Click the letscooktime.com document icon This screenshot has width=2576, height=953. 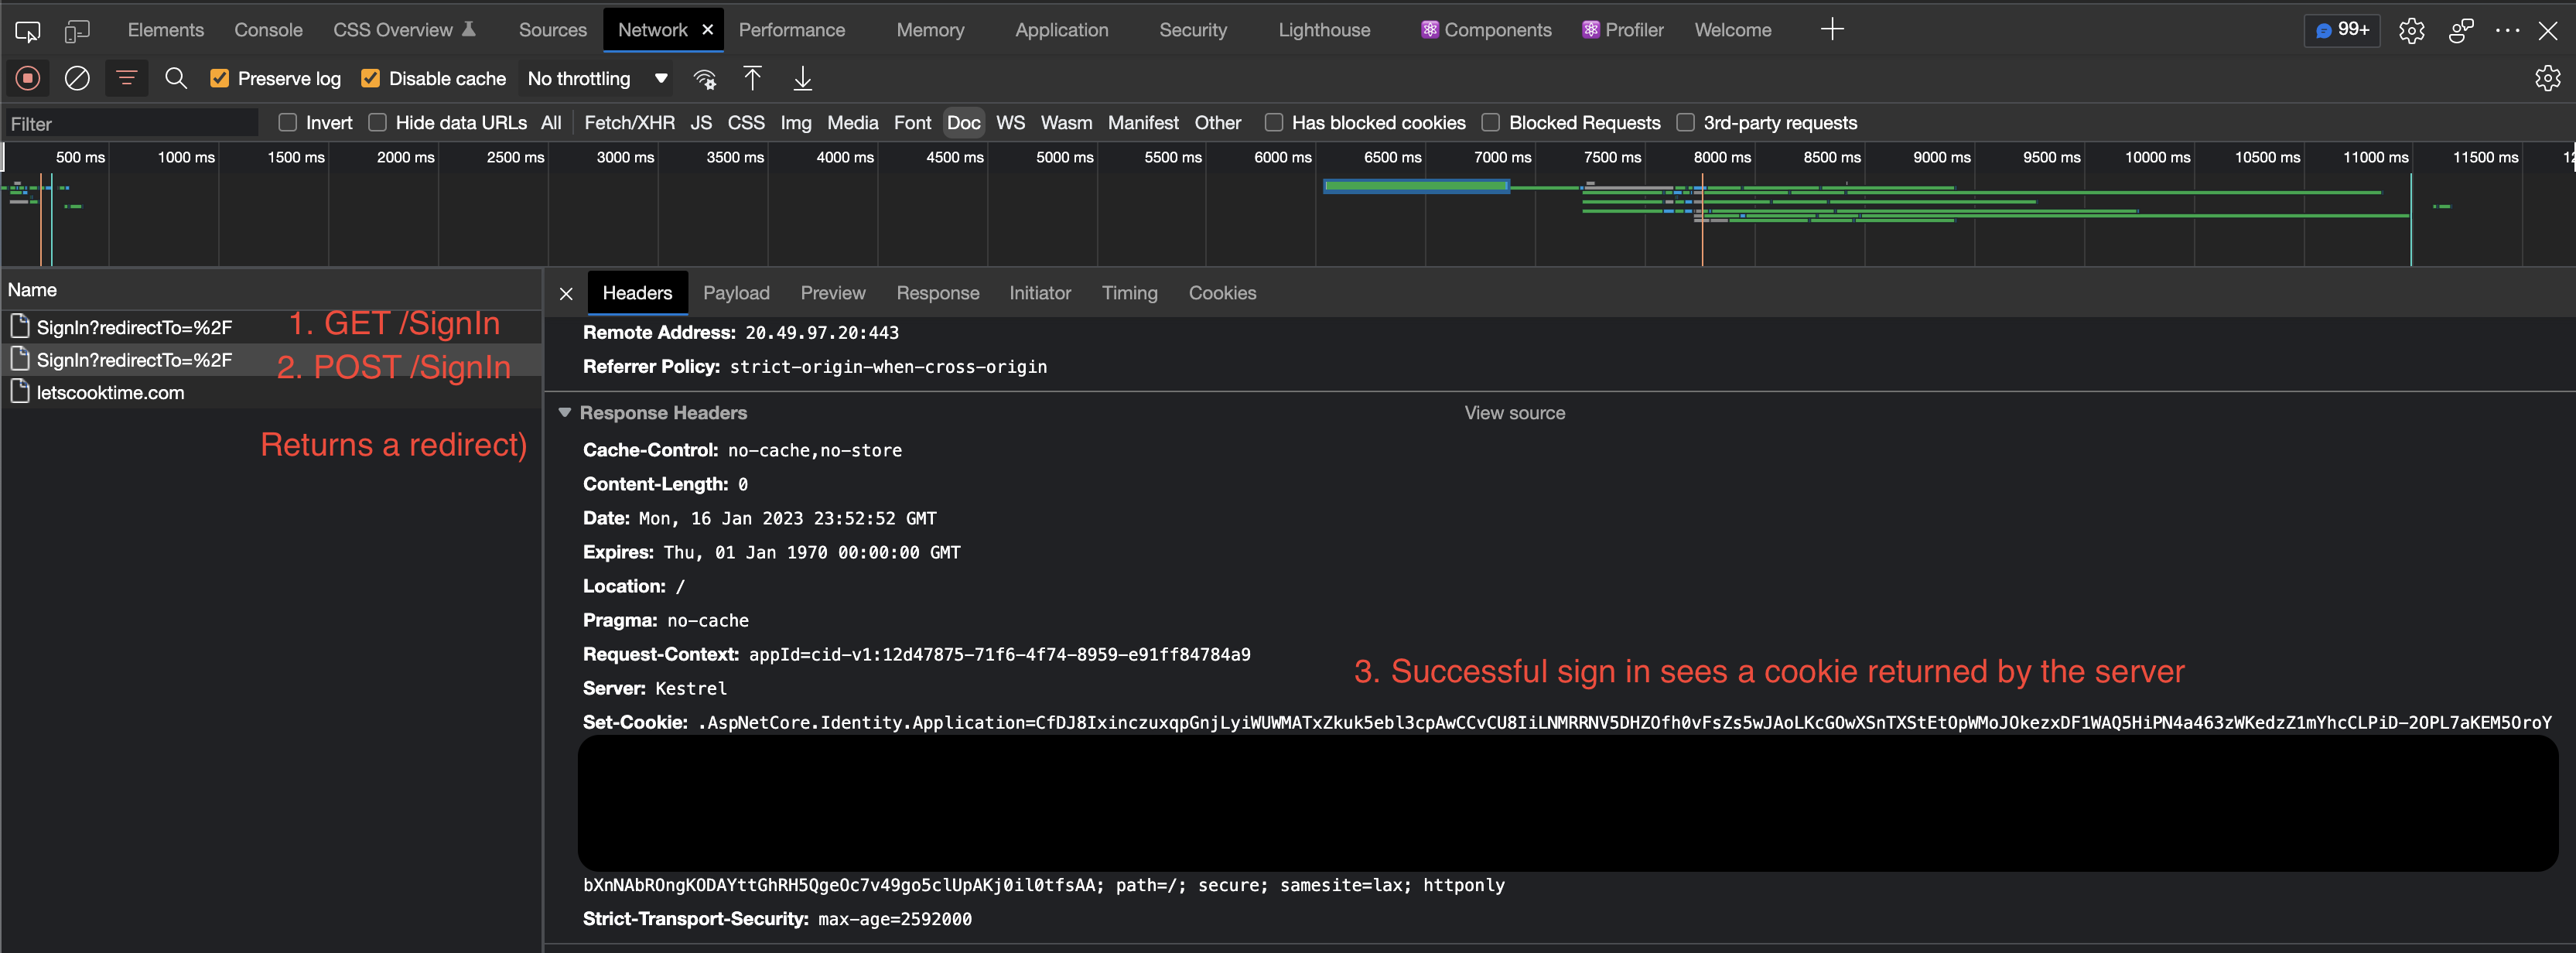pyautogui.click(x=19, y=392)
